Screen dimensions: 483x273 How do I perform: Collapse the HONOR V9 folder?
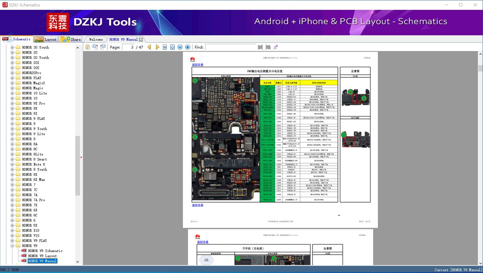pyautogui.click(x=12, y=246)
